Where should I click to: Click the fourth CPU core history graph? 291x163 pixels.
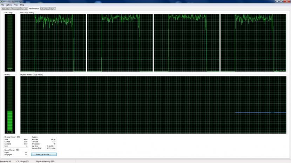point(253,43)
